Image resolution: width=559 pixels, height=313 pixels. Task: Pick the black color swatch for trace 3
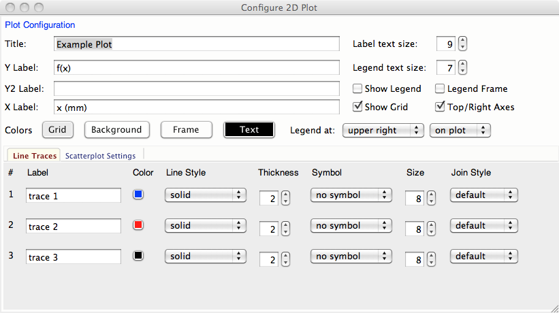click(x=138, y=256)
